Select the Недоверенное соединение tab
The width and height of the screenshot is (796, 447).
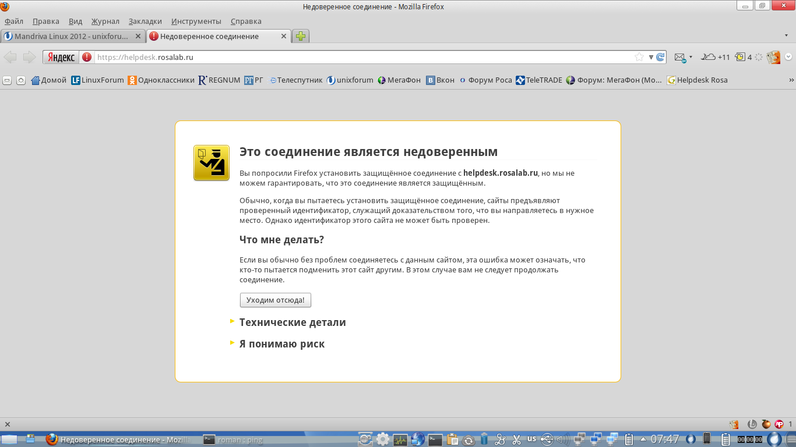(219, 36)
